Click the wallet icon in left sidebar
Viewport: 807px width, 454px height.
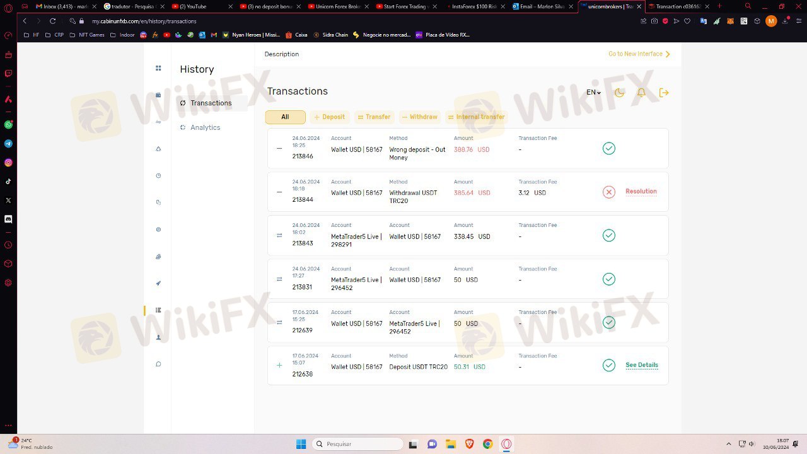tap(158, 95)
